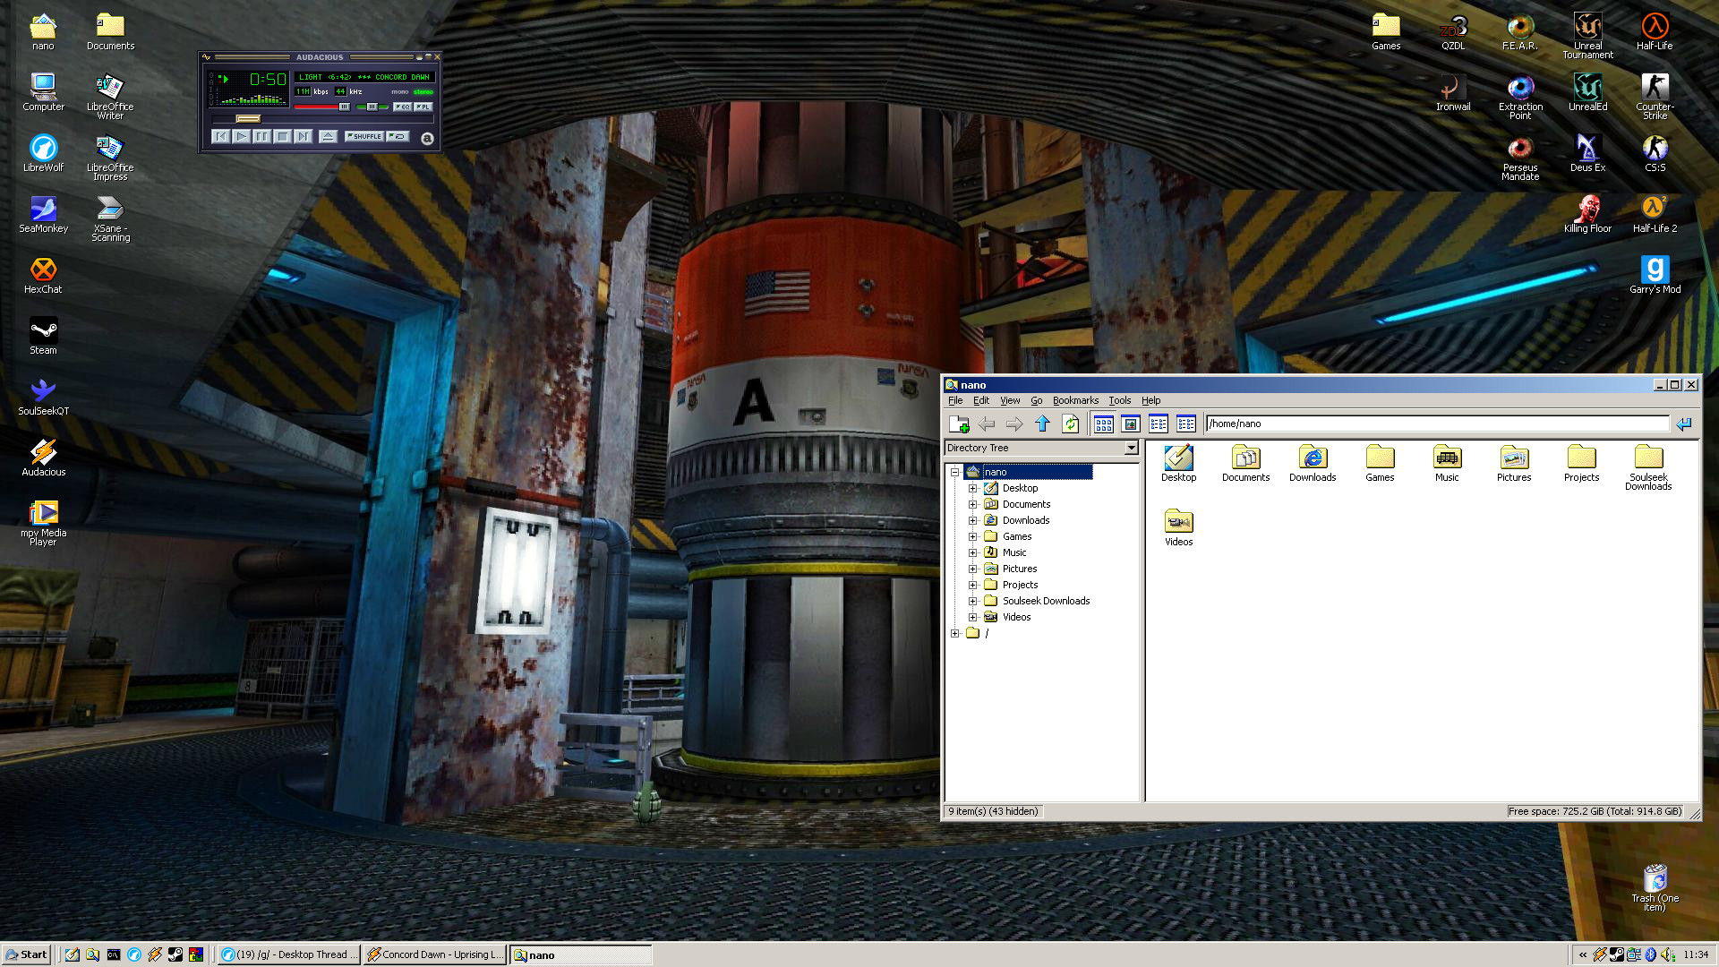Screen dimensions: 1719x967
Task: Click the Audacious balance slider handle
Action: [372, 107]
